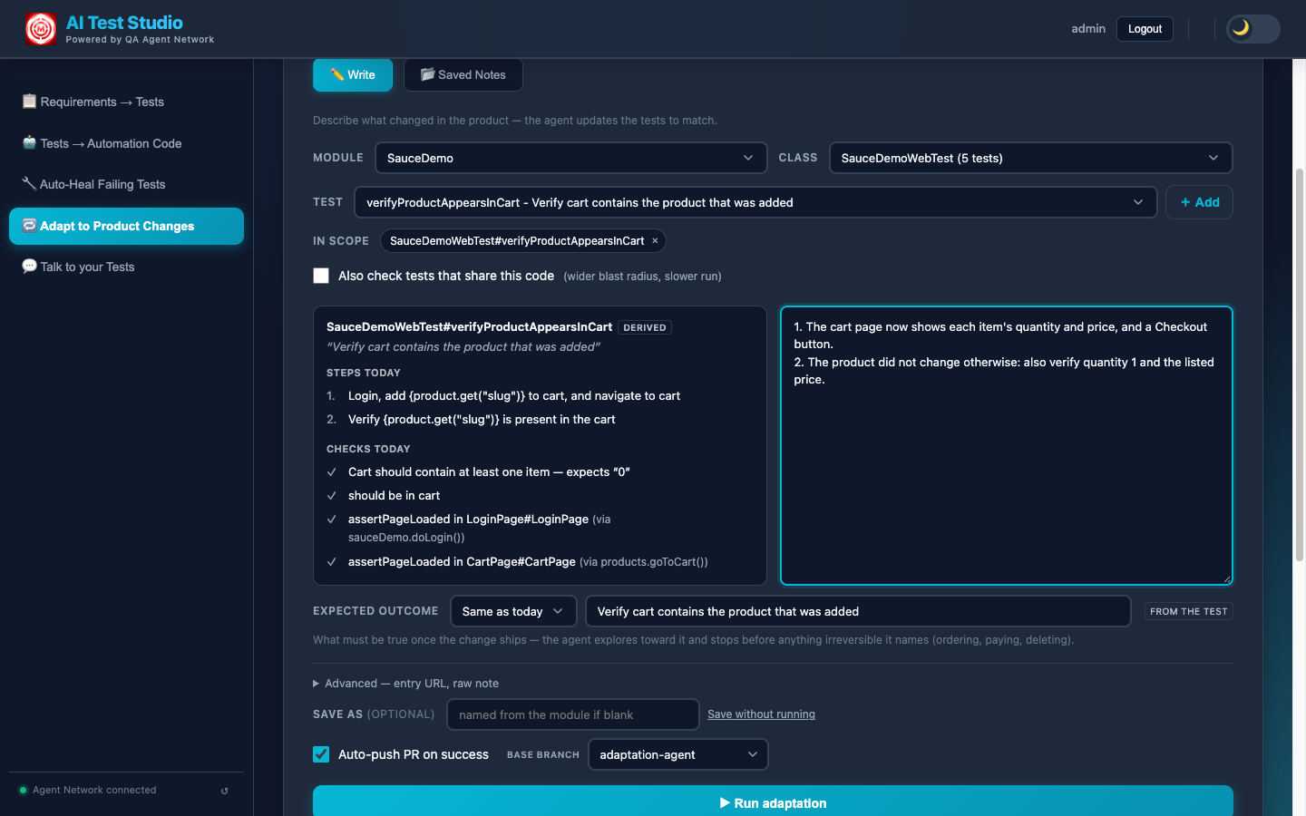Screen dimensions: 1306x816
Task: Click the admin username text
Action: [1088, 29]
